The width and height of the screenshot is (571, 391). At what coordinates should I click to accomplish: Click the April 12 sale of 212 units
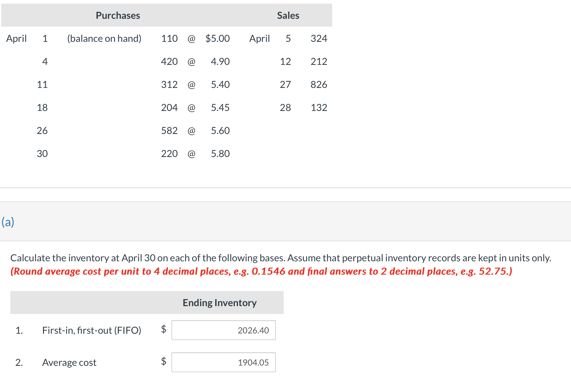tap(319, 62)
